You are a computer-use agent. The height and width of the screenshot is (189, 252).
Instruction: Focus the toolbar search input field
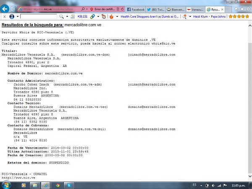[x=39, y=16]
